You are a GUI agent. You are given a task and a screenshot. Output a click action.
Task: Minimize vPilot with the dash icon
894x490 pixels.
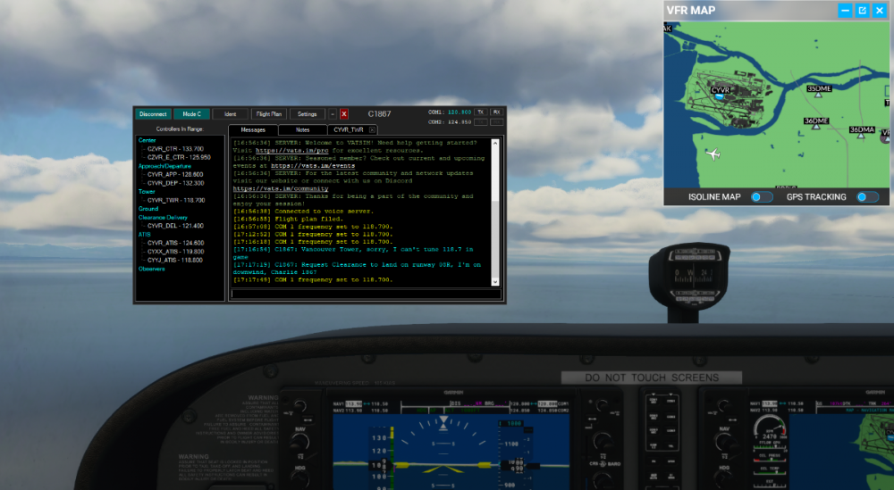click(333, 114)
